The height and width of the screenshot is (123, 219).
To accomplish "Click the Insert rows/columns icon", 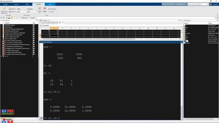I will coord(40,8).
